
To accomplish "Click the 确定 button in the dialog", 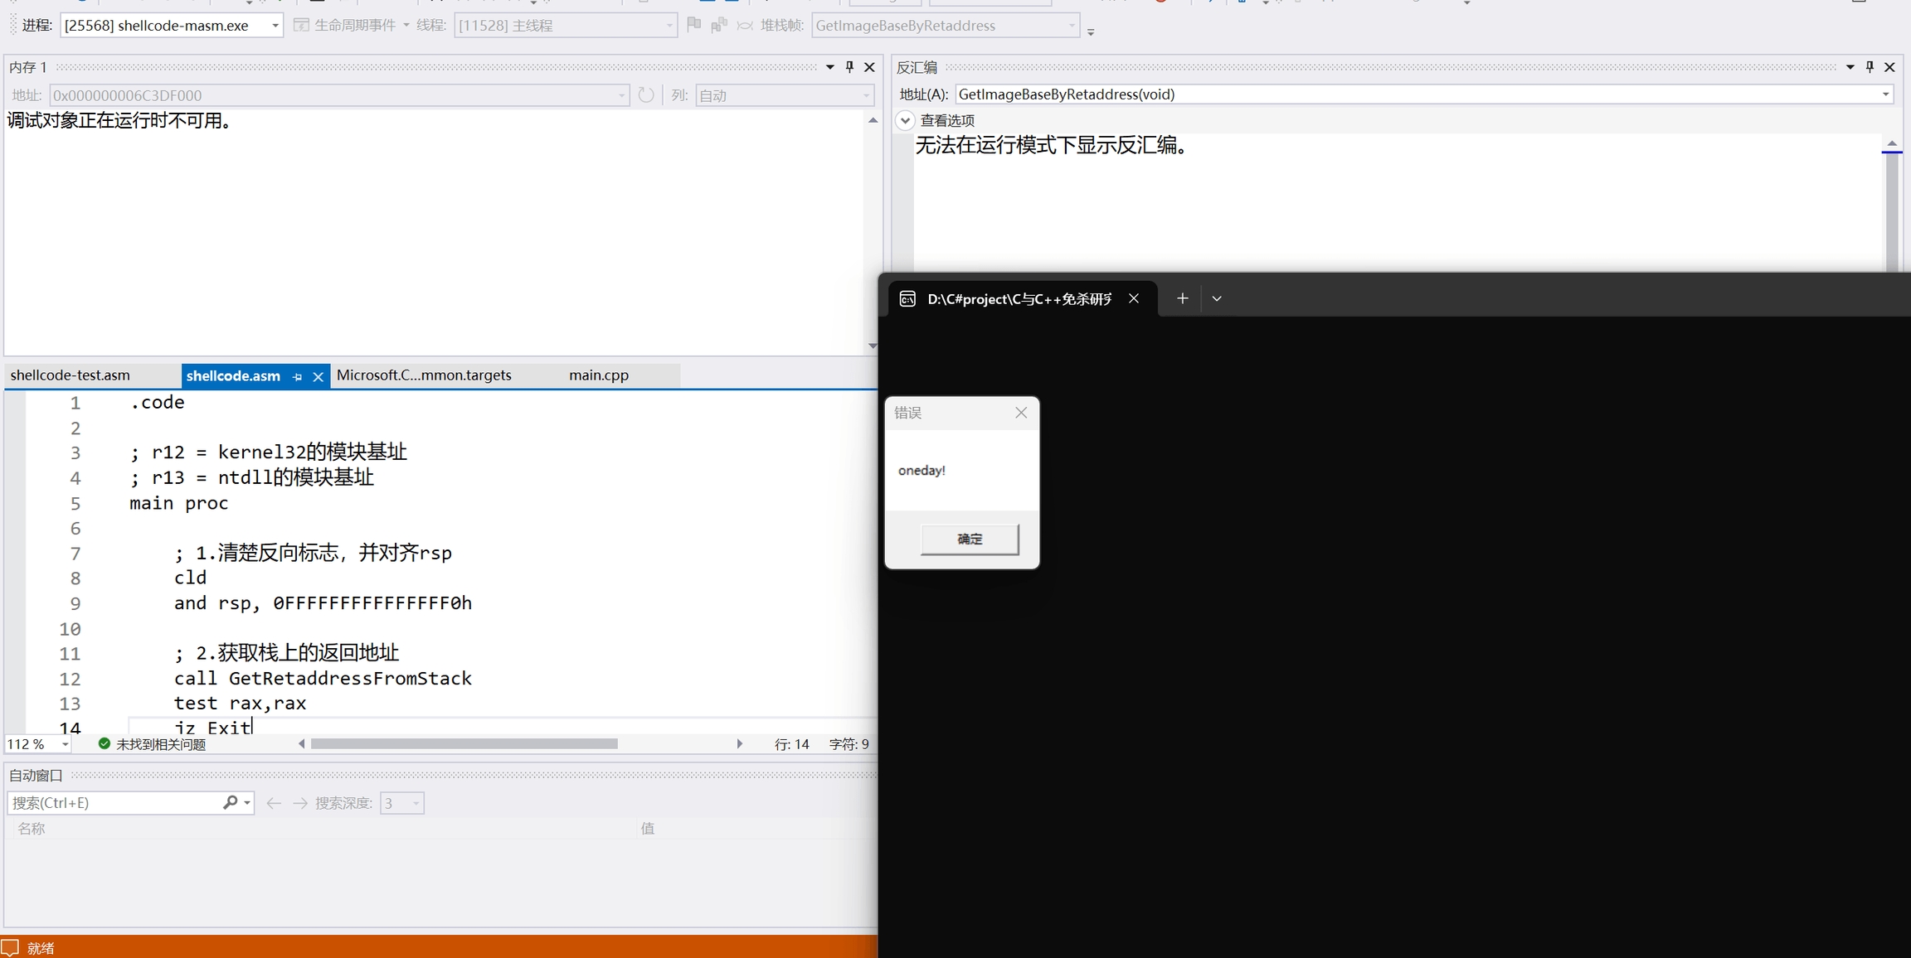I will pos(969,539).
